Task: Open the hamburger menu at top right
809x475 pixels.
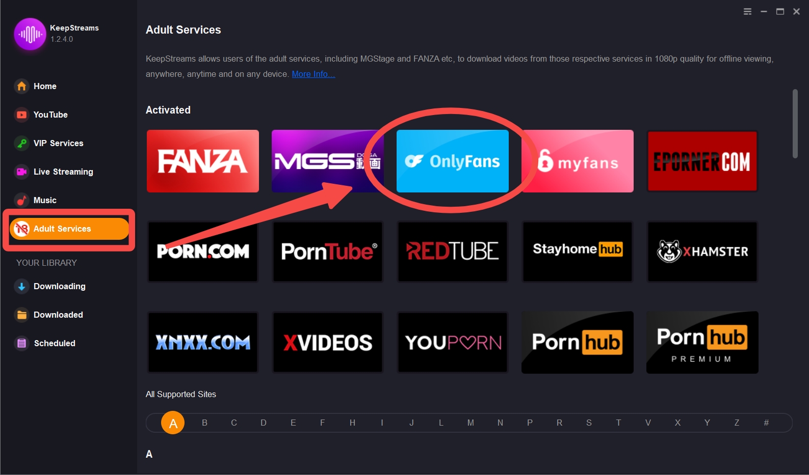Action: (x=747, y=12)
